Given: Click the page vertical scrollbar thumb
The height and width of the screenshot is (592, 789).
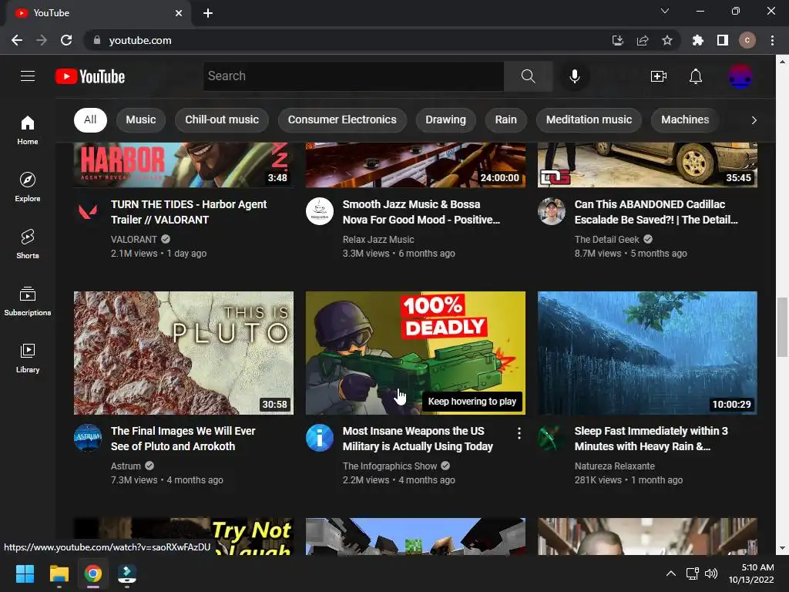Looking at the screenshot, I should pyautogui.click(x=783, y=327).
